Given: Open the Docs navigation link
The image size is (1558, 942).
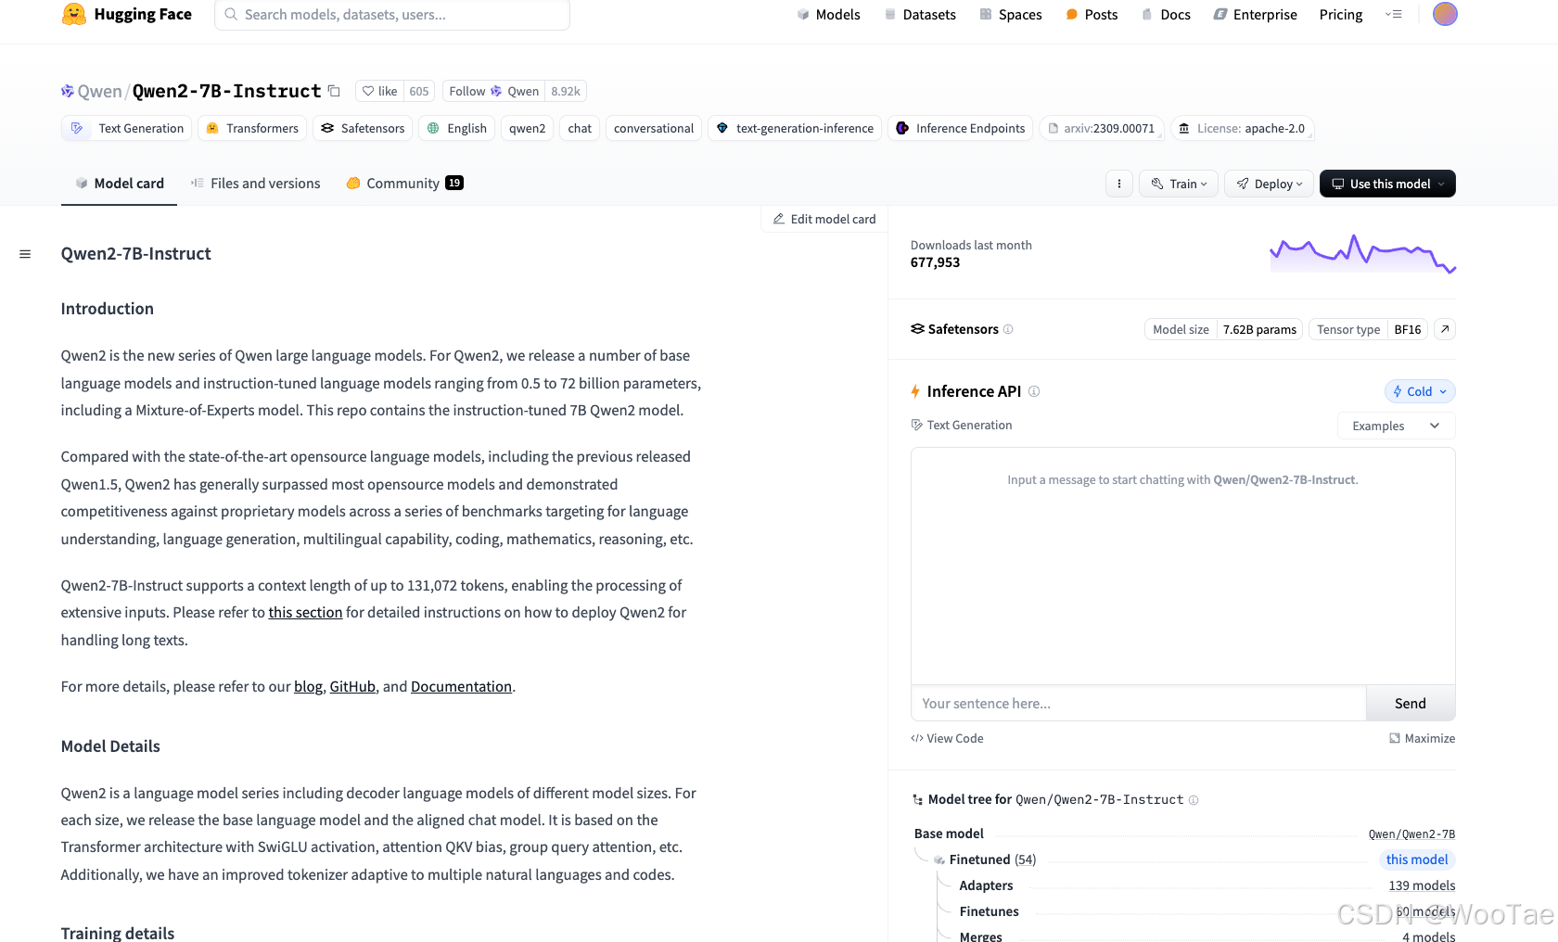Looking at the screenshot, I should click(1166, 15).
